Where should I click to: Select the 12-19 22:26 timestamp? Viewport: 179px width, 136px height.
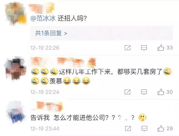coord(45,48)
